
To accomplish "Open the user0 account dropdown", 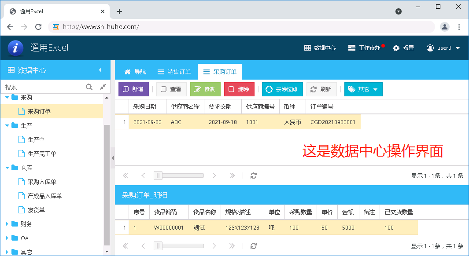I will [x=443, y=48].
